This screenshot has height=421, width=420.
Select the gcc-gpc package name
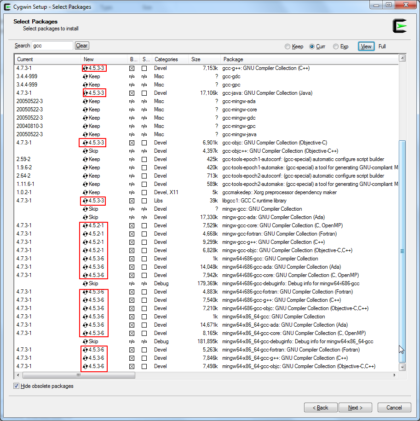[x=231, y=85]
